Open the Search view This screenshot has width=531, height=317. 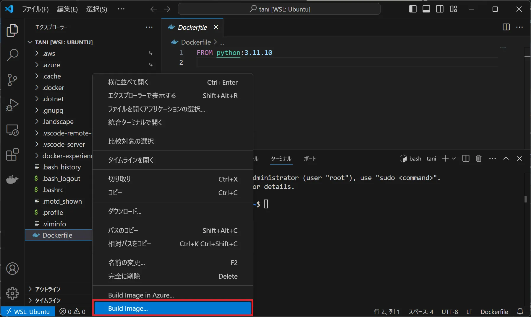click(12, 55)
